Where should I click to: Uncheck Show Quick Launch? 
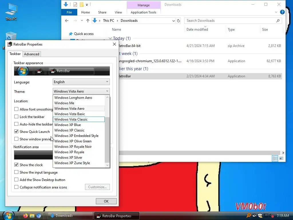16,131
